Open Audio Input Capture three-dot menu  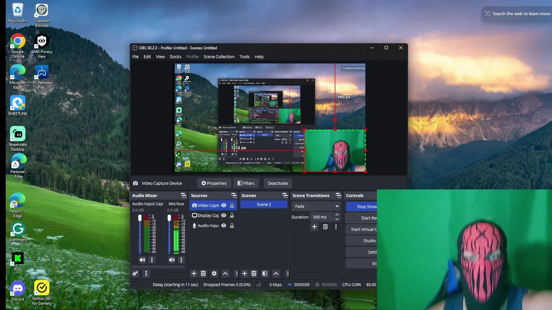click(152, 260)
